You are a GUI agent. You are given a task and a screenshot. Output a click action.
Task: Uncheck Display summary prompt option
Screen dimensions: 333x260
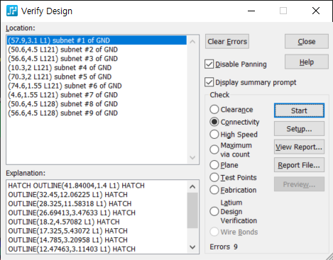[209, 82]
